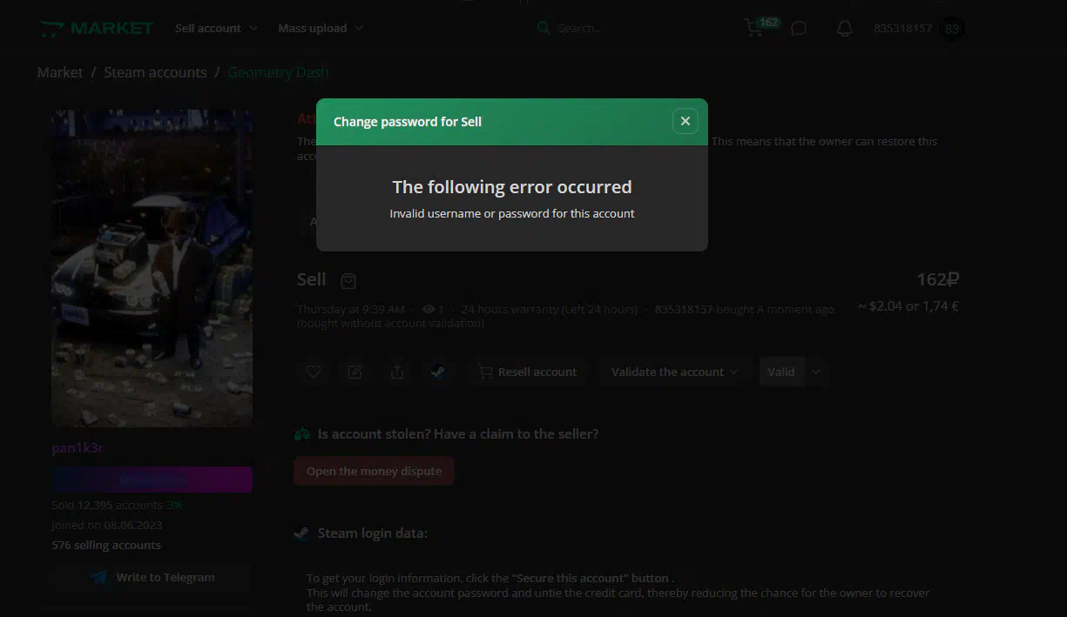Click the Invalid username or password message

point(512,213)
